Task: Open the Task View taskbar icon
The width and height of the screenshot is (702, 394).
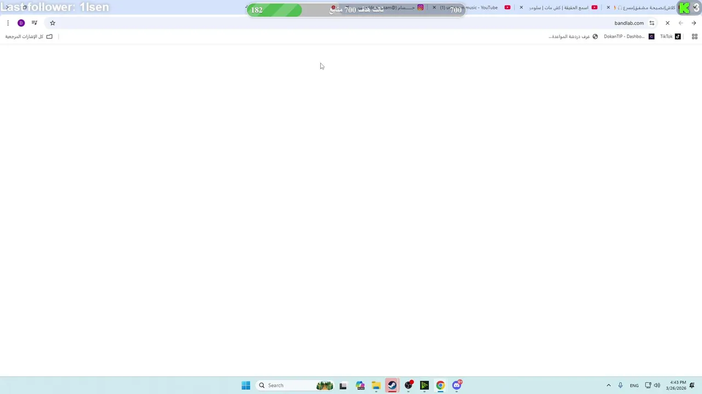Action: [x=343, y=385]
